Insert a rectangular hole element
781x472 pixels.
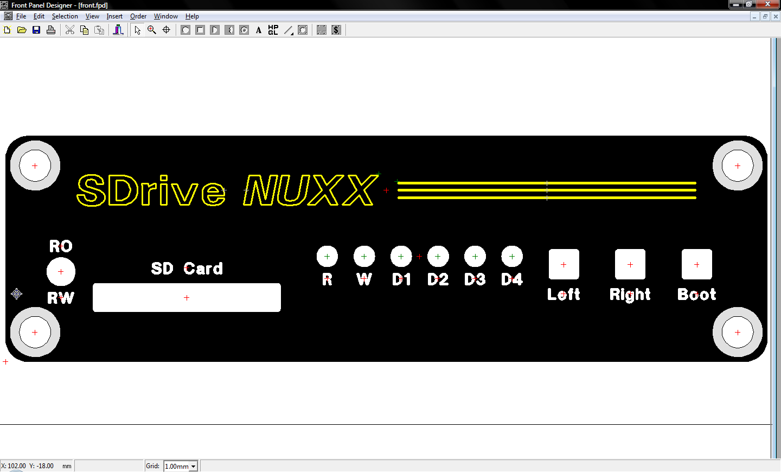200,30
